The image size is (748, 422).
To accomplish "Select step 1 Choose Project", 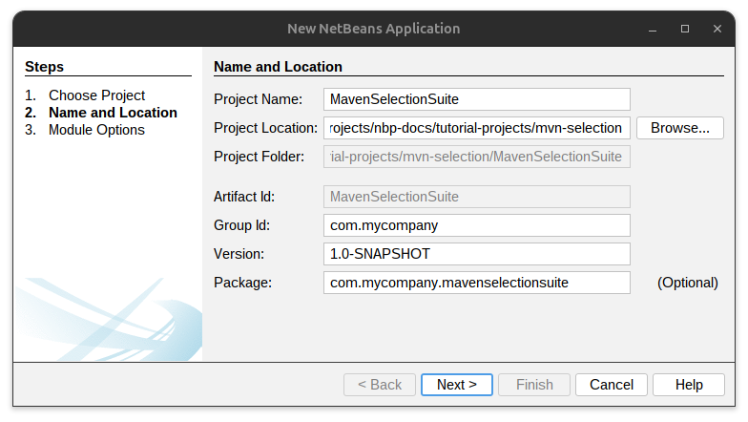I will [96, 95].
